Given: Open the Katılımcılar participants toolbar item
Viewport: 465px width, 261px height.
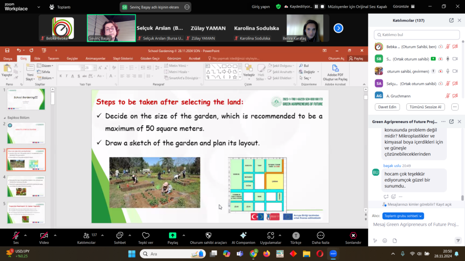Looking at the screenshot, I should [x=86, y=235].
